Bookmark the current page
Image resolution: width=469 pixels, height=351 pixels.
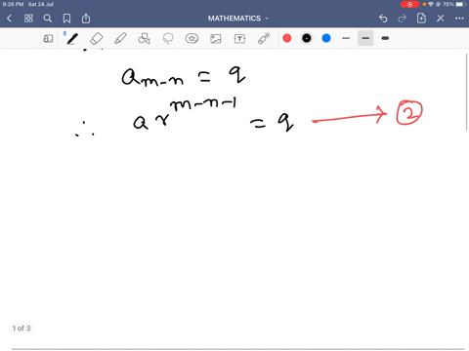[66, 19]
